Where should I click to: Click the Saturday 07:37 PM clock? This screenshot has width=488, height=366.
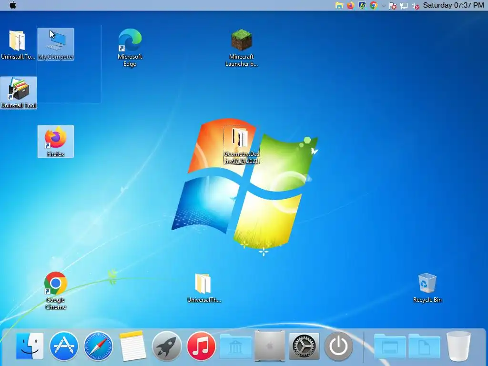(453, 5)
